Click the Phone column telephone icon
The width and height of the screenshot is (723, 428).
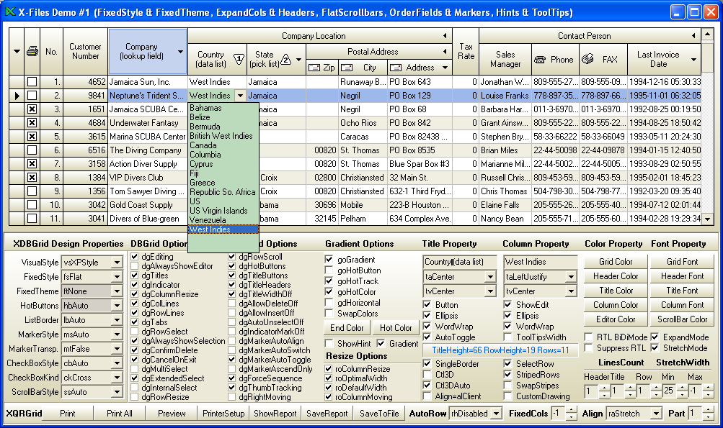[541, 60]
